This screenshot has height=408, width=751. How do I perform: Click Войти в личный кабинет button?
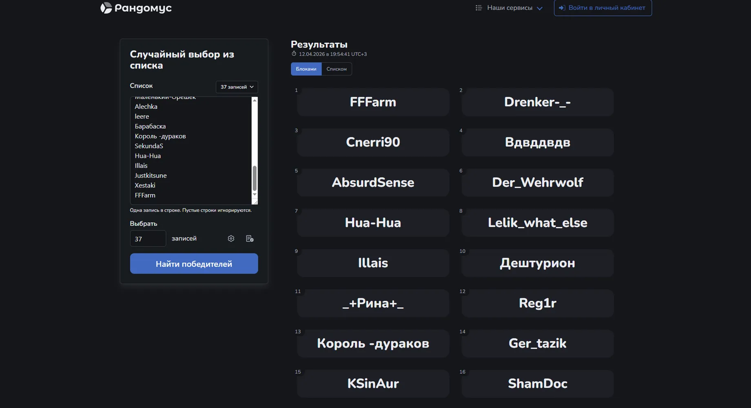pyautogui.click(x=603, y=8)
